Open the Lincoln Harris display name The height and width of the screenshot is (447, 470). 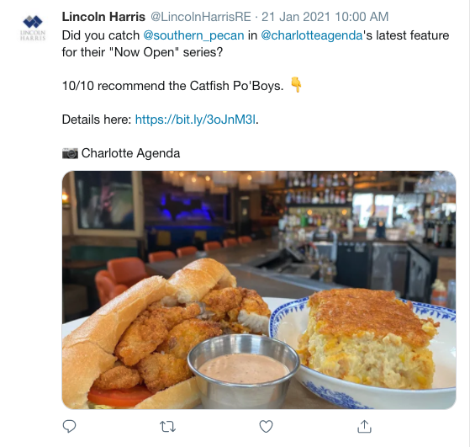[x=103, y=17]
